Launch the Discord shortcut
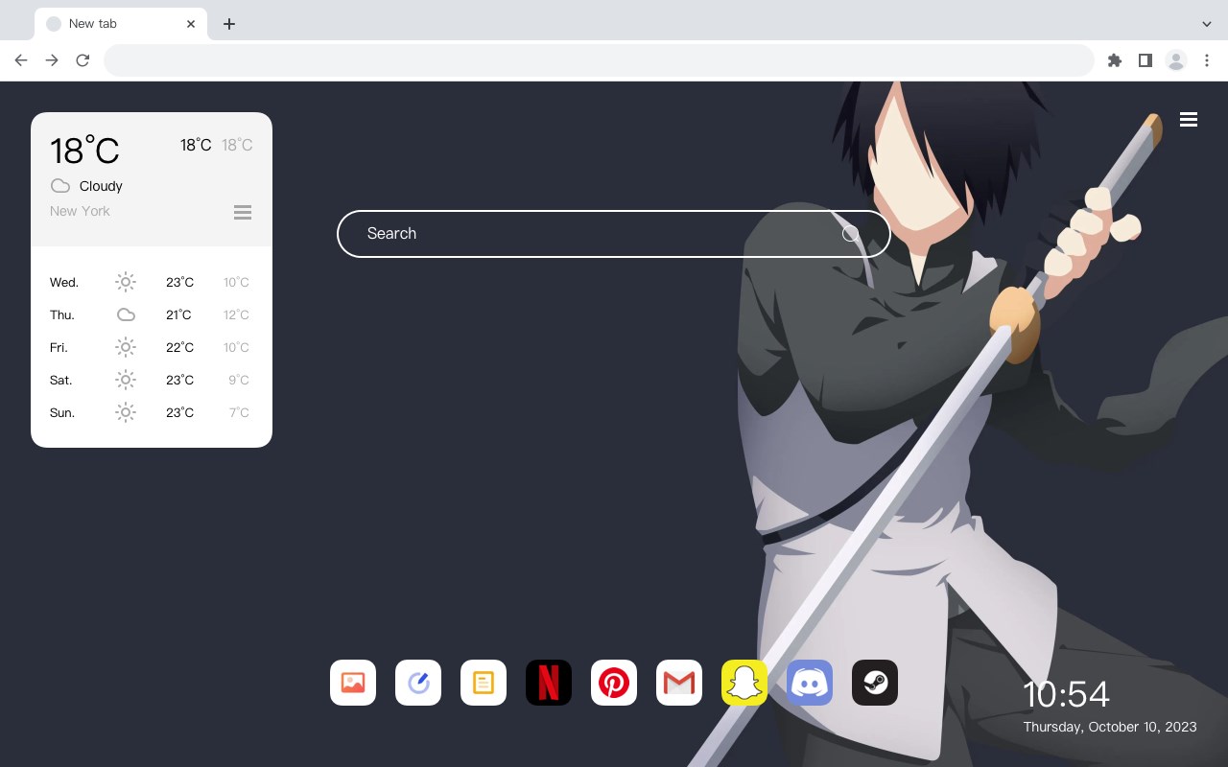This screenshot has height=767, width=1228. 810,683
